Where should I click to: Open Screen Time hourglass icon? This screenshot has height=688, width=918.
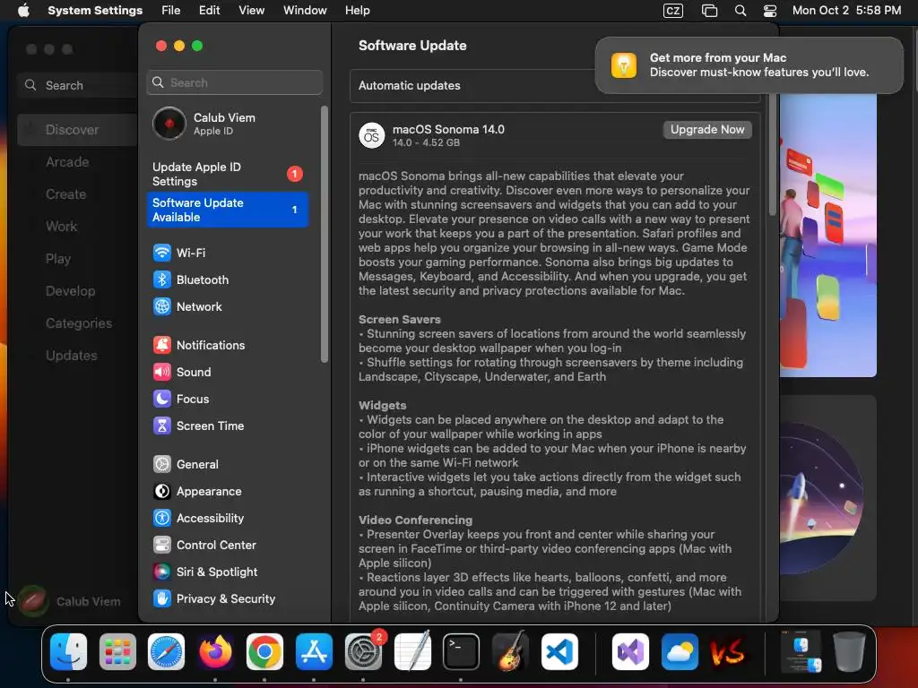(161, 426)
